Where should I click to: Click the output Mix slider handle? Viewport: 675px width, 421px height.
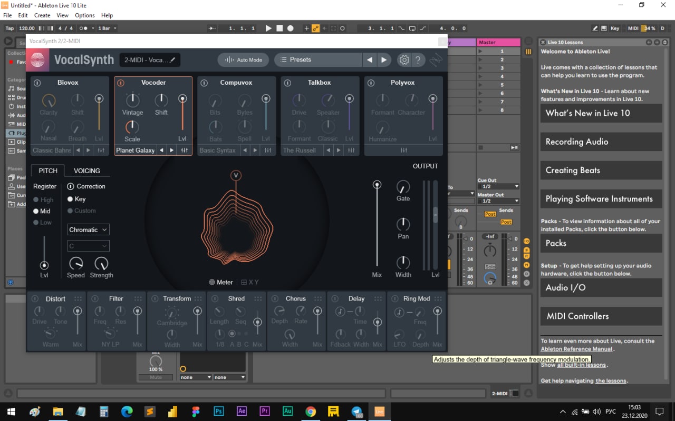(x=377, y=184)
